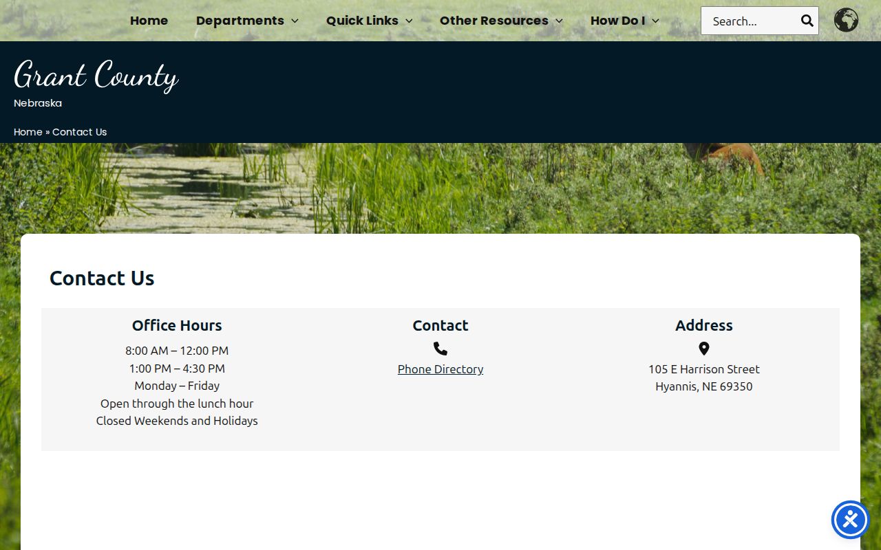Screen dimensions: 881x550
Task: Open the Departments menu
Action: coord(240,21)
